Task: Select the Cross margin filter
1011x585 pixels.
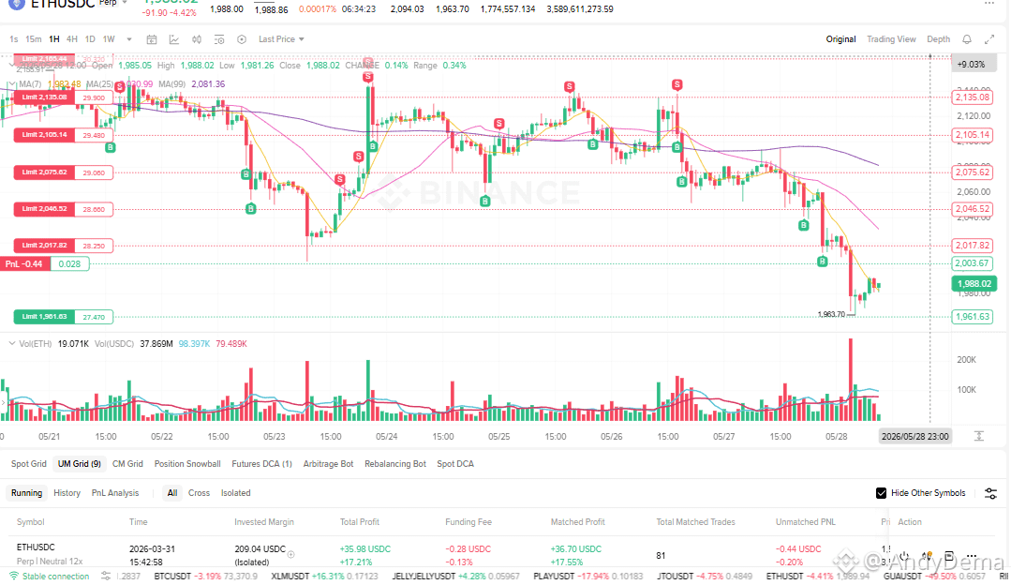Action: 199,493
